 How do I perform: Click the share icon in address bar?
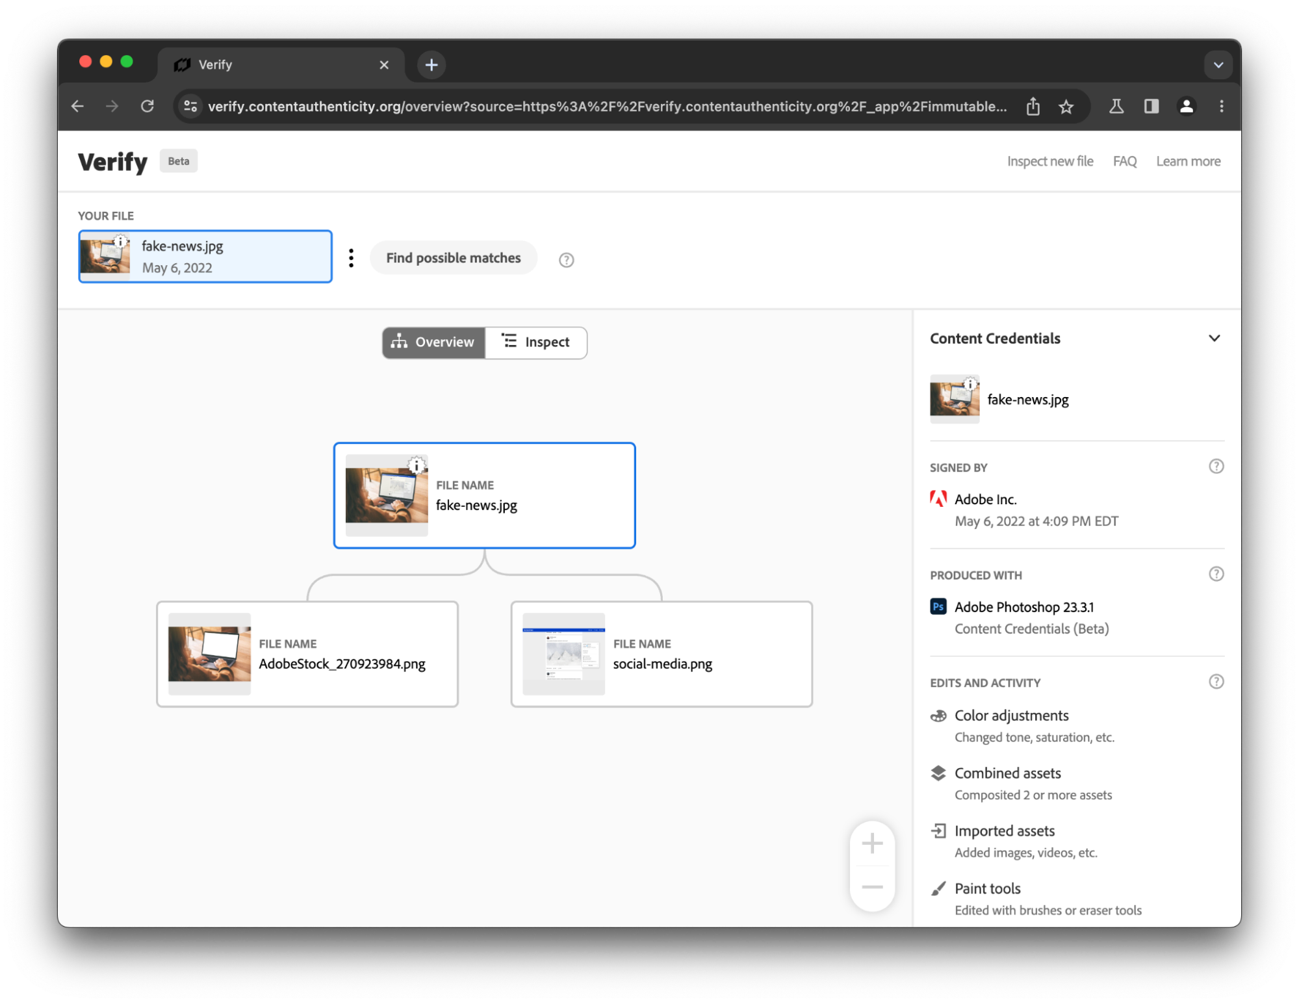point(1033,106)
